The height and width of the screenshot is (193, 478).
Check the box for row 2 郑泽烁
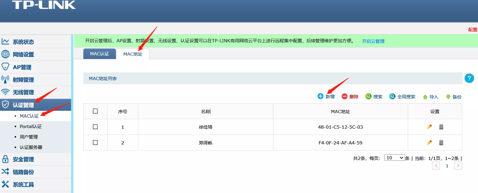[x=95, y=143]
